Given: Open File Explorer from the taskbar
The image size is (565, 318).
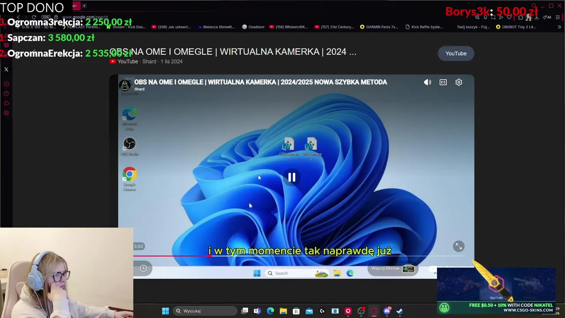Looking at the screenshot, I should (x=283, y=311).
